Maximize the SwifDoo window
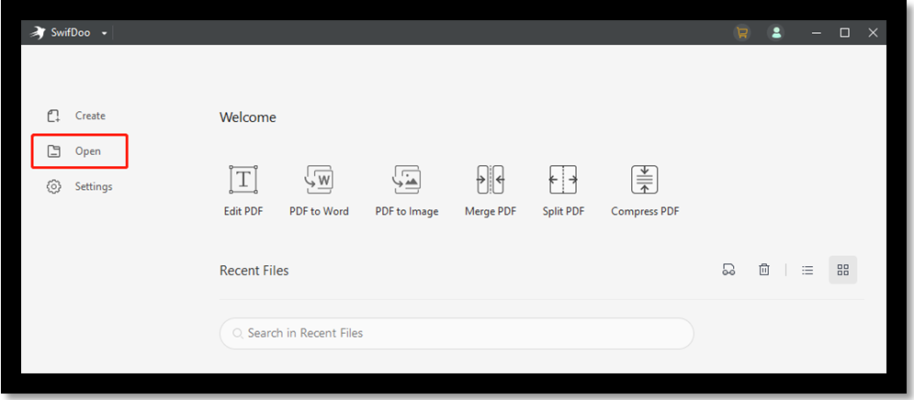914x400 pixels. point(844,33)
